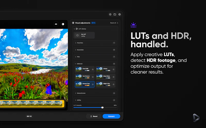The width and height of the screenshot is (206, 128).
Task: Select the Night City LUT thumbnail
Action: point(99,84)
